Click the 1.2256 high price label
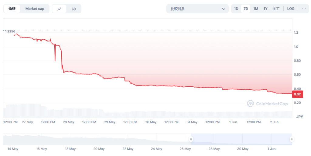The width and height of the screenshot is (311, 156). (10, 31)
